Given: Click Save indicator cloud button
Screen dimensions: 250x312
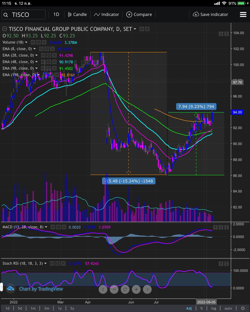Looking at the screenshot, I should [x=210, y=15].
